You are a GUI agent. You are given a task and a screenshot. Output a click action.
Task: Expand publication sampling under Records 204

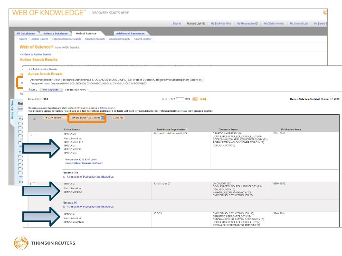click(64, 177)
